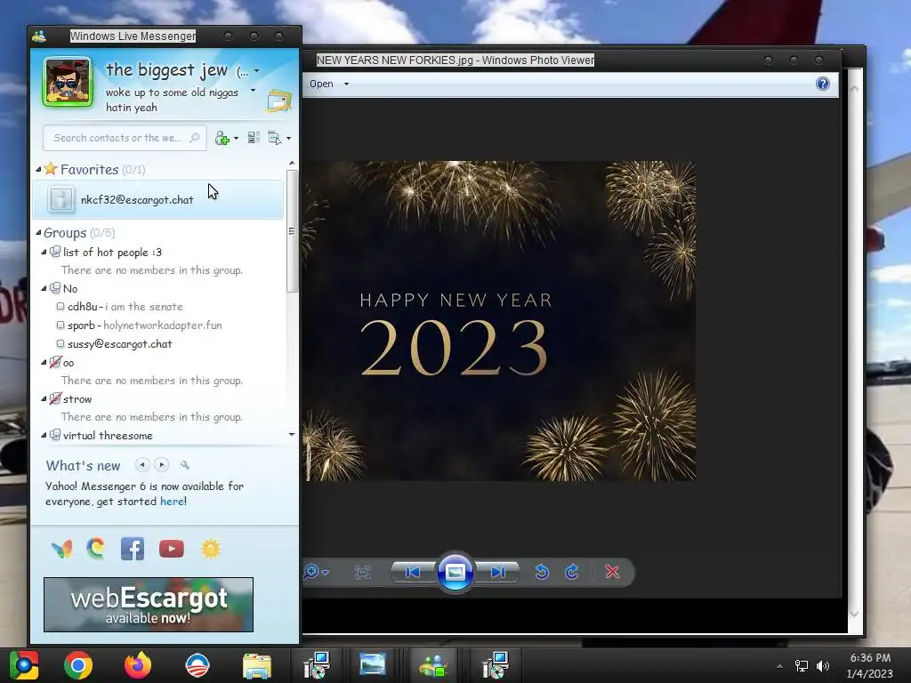This screenshot has width=911, height=683.
Task: Open MSN butterfly icon in Messenger
Action: point(61,549)
